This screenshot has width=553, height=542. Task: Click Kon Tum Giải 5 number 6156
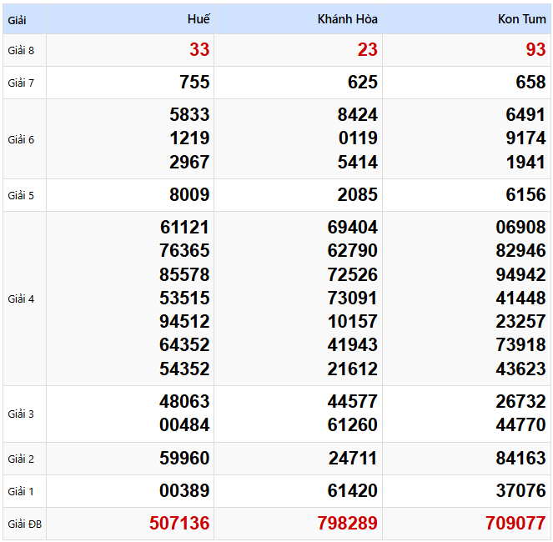(x=525, y=195)
